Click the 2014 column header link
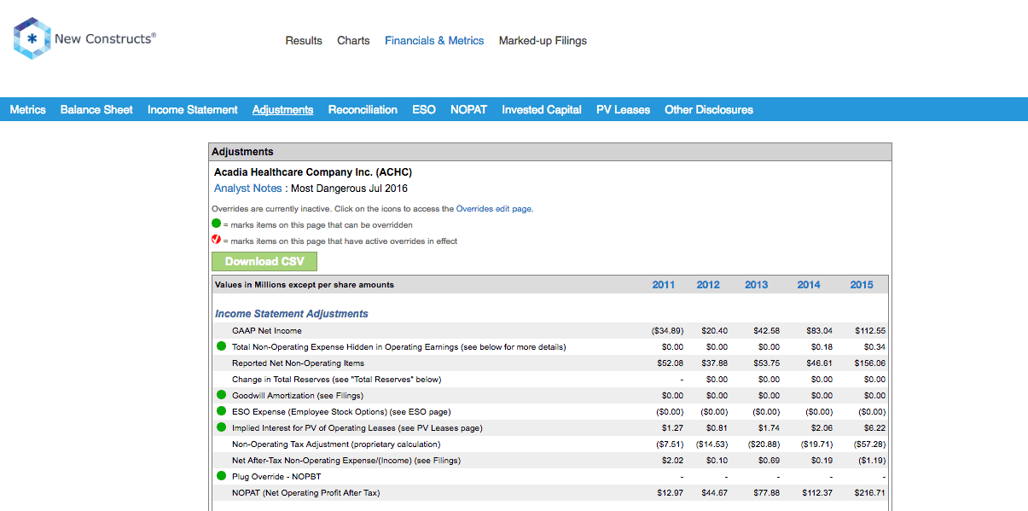 coord(809,285)
